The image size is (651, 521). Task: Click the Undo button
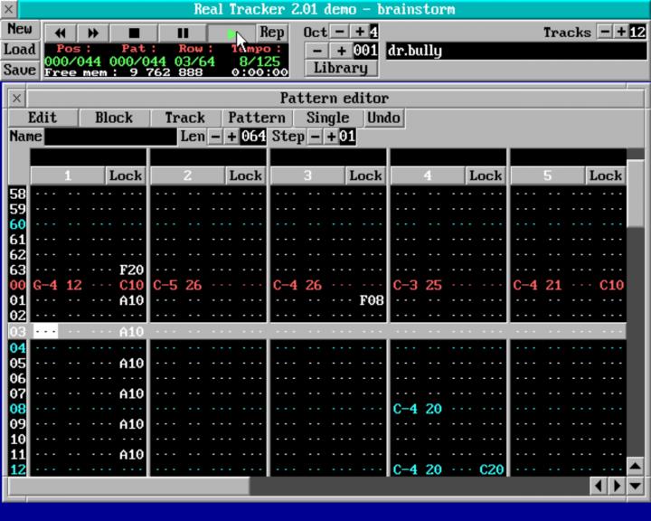(x=383, y=118)
